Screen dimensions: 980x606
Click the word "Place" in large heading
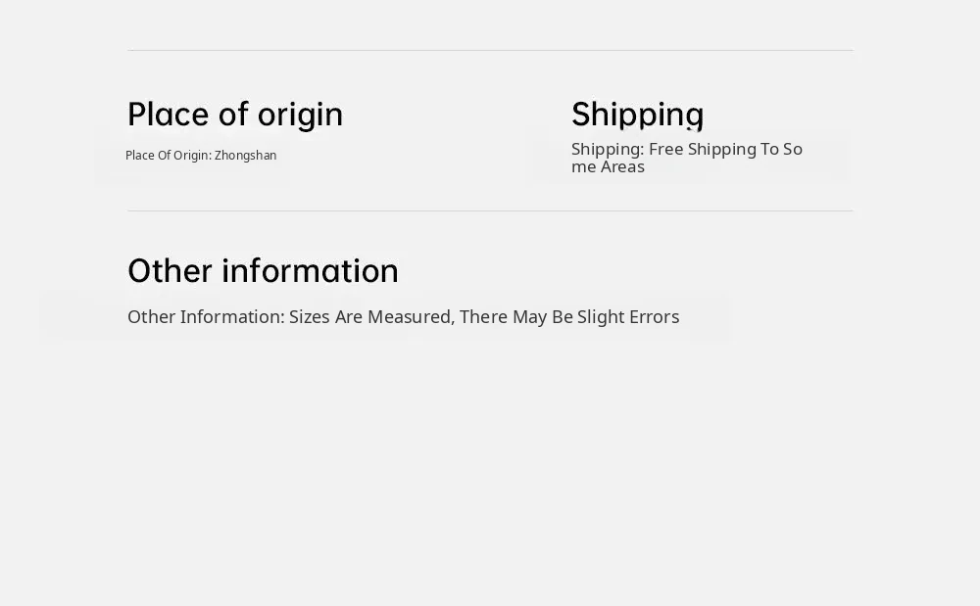pos(169,115)
